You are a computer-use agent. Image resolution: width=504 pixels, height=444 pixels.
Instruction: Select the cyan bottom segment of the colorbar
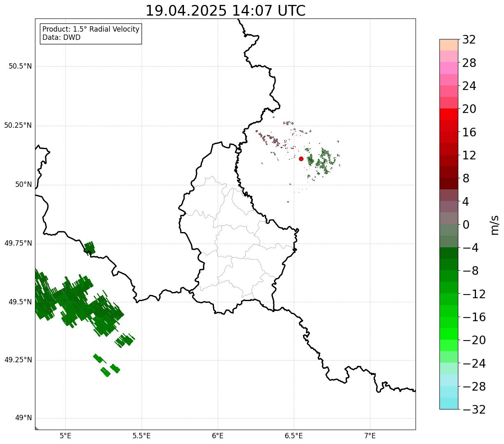click(449, 403)
